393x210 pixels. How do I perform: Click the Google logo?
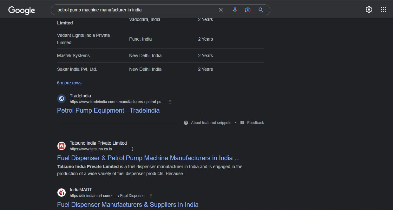click(22, 10)
